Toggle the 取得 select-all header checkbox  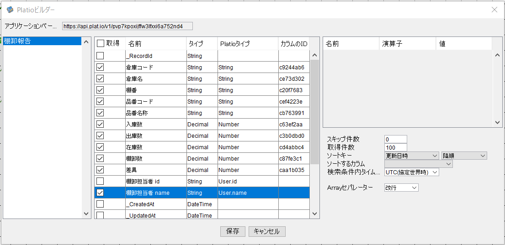(x=101, y=44)
